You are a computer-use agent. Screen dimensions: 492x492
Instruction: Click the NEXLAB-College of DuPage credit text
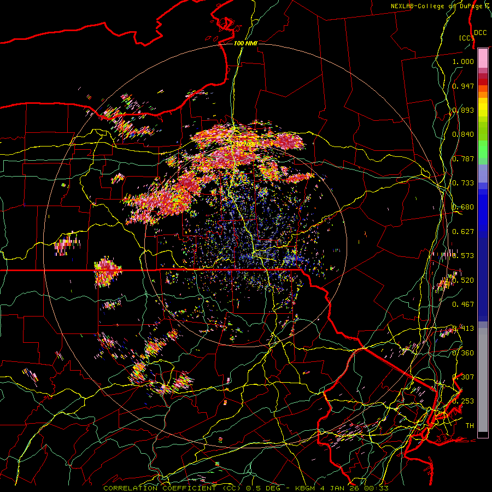(441, 6)
